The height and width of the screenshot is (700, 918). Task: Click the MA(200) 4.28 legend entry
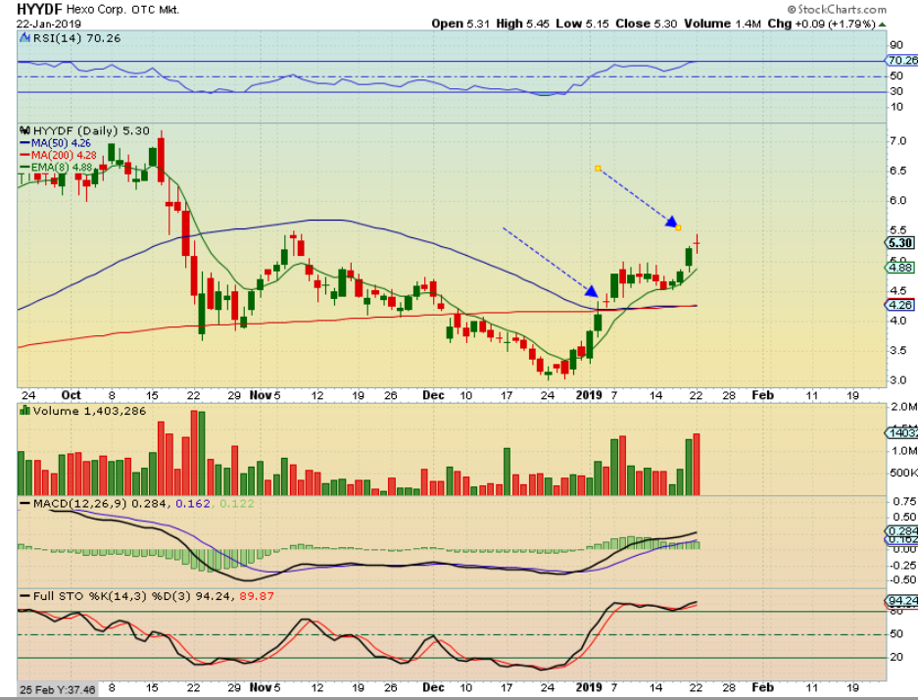(58, 155)
